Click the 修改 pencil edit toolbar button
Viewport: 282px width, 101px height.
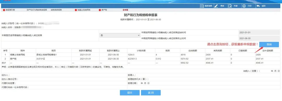[219, 6]
